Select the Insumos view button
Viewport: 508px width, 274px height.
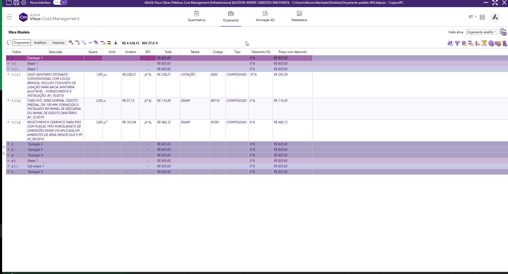coord(58,43)
